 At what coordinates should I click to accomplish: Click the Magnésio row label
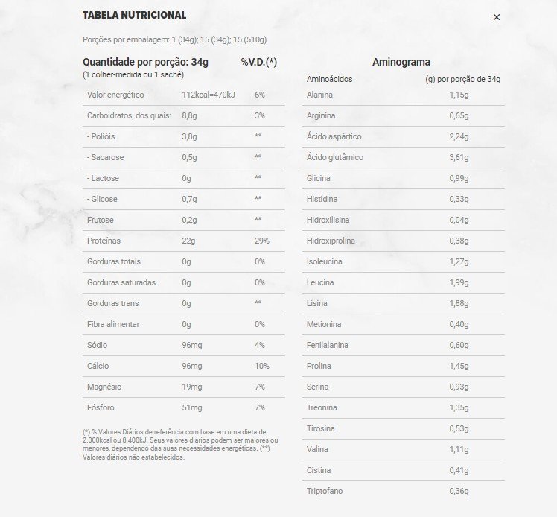coord(104,387)
